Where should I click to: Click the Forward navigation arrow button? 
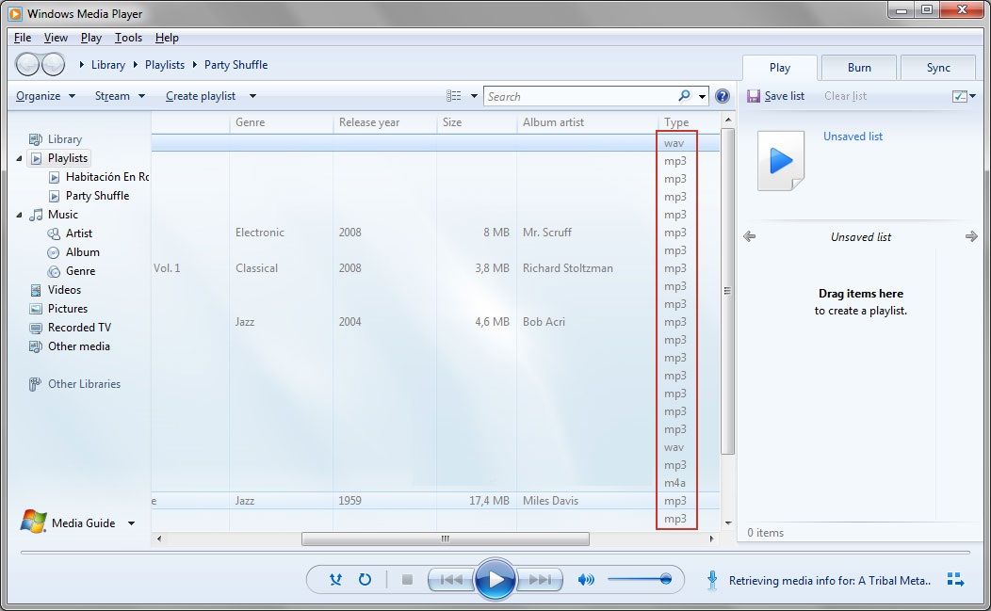[53, 64]
